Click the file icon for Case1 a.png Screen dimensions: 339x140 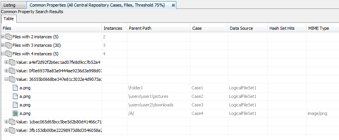pyautogui.click(x=16, y=88)
